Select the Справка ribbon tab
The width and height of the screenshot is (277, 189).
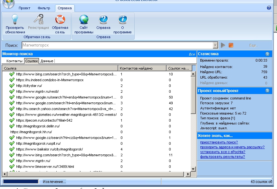pos(65,8)
